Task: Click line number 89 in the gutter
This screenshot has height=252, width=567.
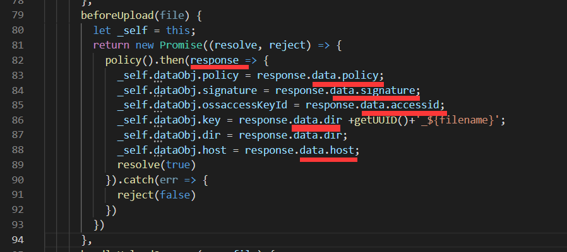Action: [18, 165]
